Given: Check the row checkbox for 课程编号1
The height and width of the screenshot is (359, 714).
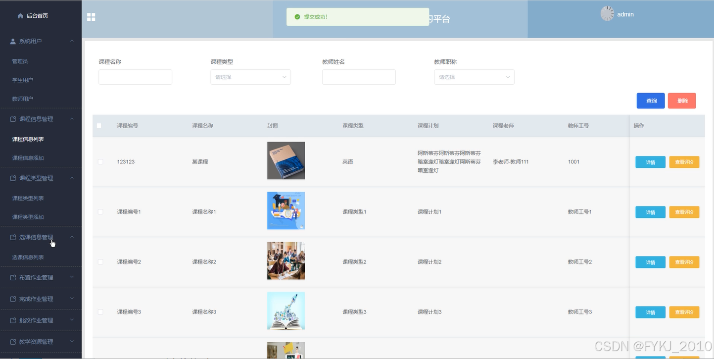Looking at the screenshot, I should point(100,212).
